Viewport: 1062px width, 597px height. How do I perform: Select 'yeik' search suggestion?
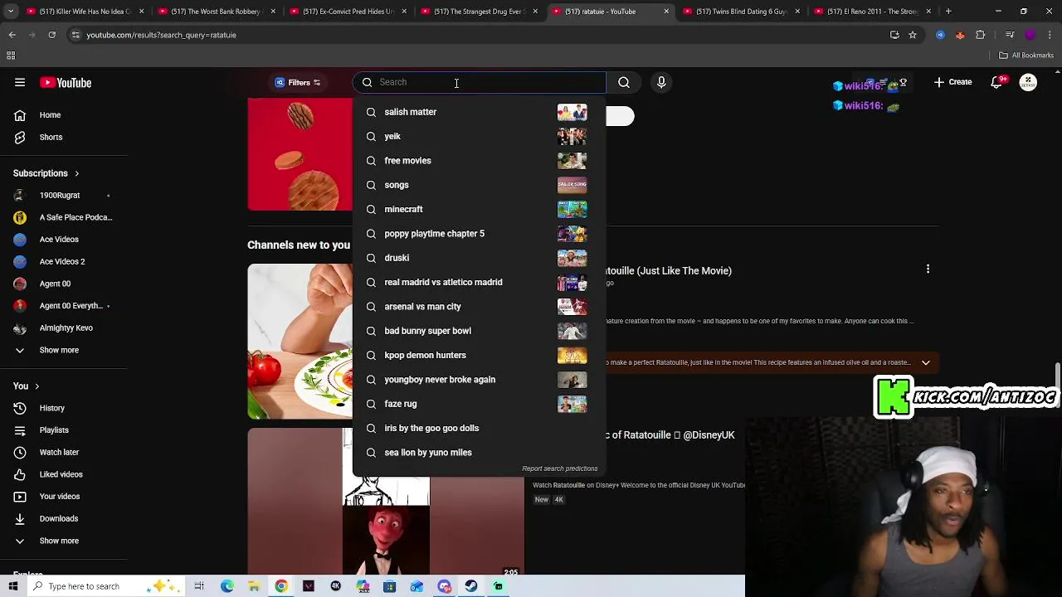[x=479, y=136]
